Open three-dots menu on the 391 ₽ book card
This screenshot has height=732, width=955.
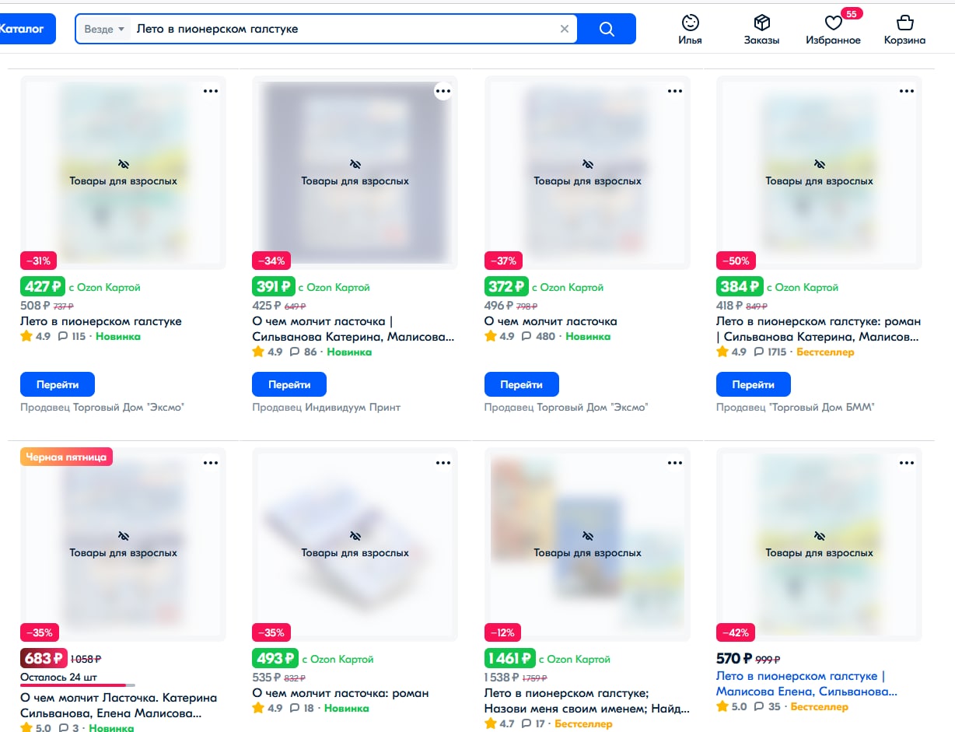(x=443, y=91)
